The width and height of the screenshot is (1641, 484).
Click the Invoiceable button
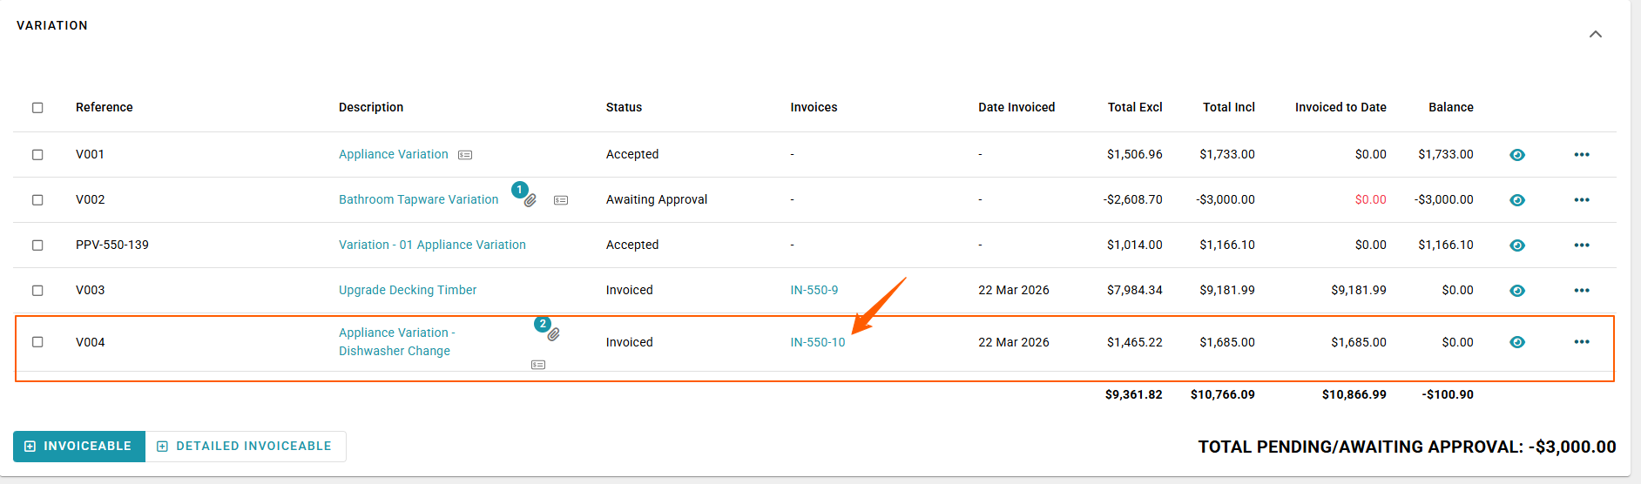(x=79, y=447)
